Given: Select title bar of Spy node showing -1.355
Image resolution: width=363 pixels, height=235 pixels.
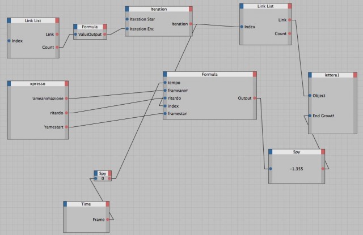Looking at the screenshot, I should [297, 152].
